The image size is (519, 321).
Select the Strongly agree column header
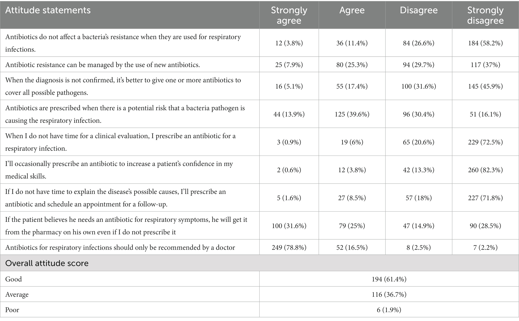(x=289, y=15)
